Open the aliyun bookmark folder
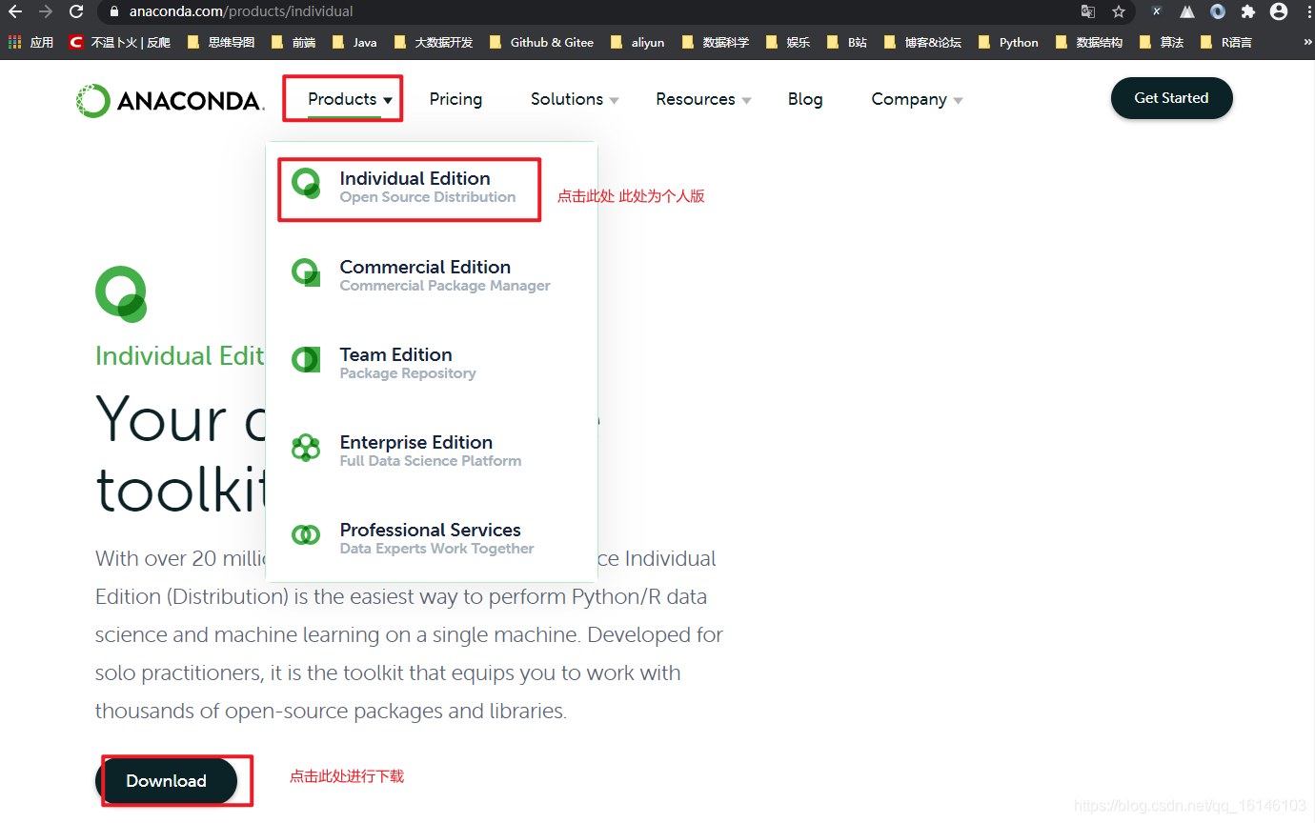 [637, 42]
